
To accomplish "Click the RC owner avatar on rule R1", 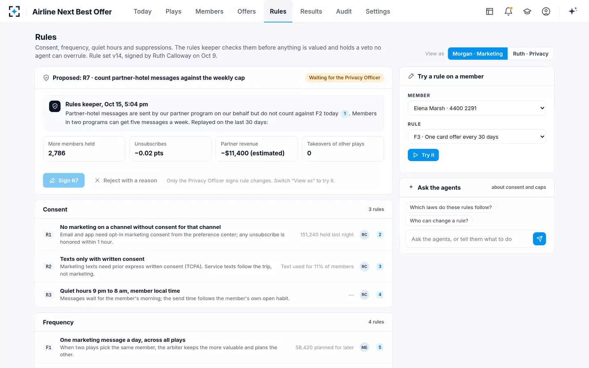I will (364, 235).
